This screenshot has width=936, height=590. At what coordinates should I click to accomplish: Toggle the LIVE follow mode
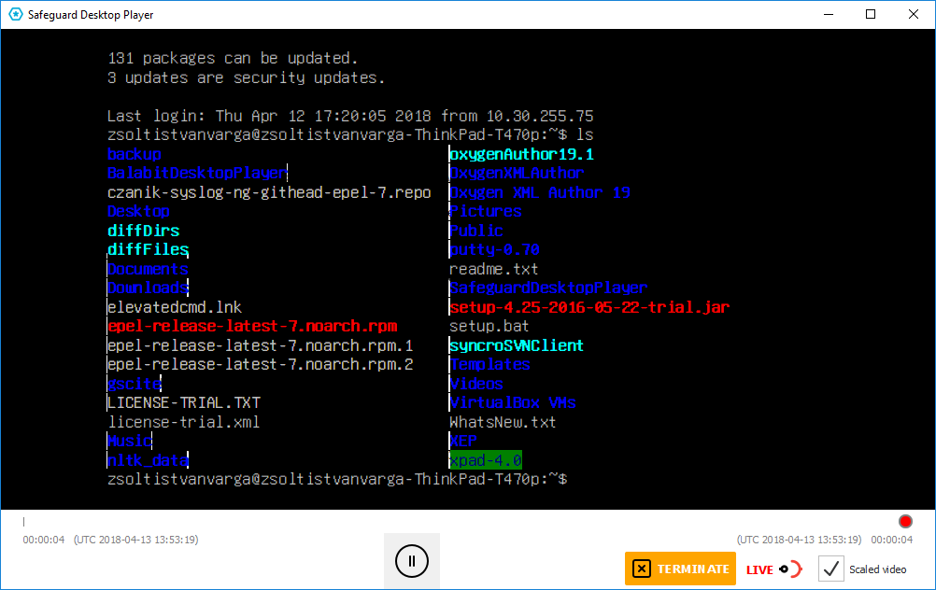point(773,569)
